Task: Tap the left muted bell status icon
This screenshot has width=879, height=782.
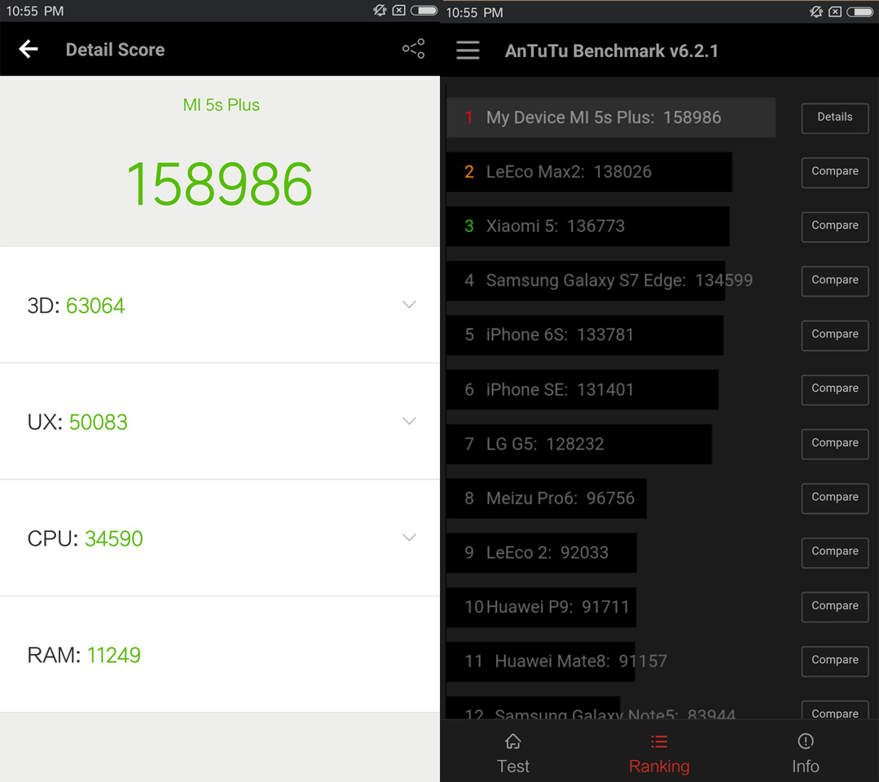Action: pos(380,10)
